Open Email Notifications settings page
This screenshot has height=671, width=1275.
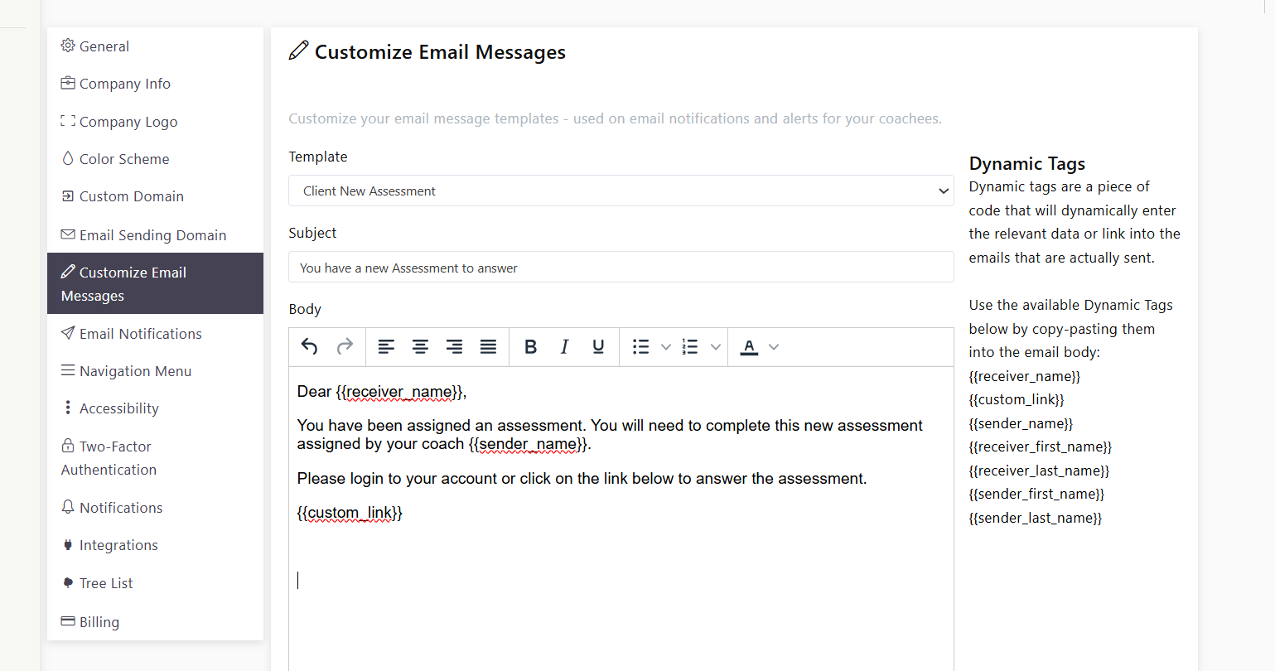tap(140, 334)
